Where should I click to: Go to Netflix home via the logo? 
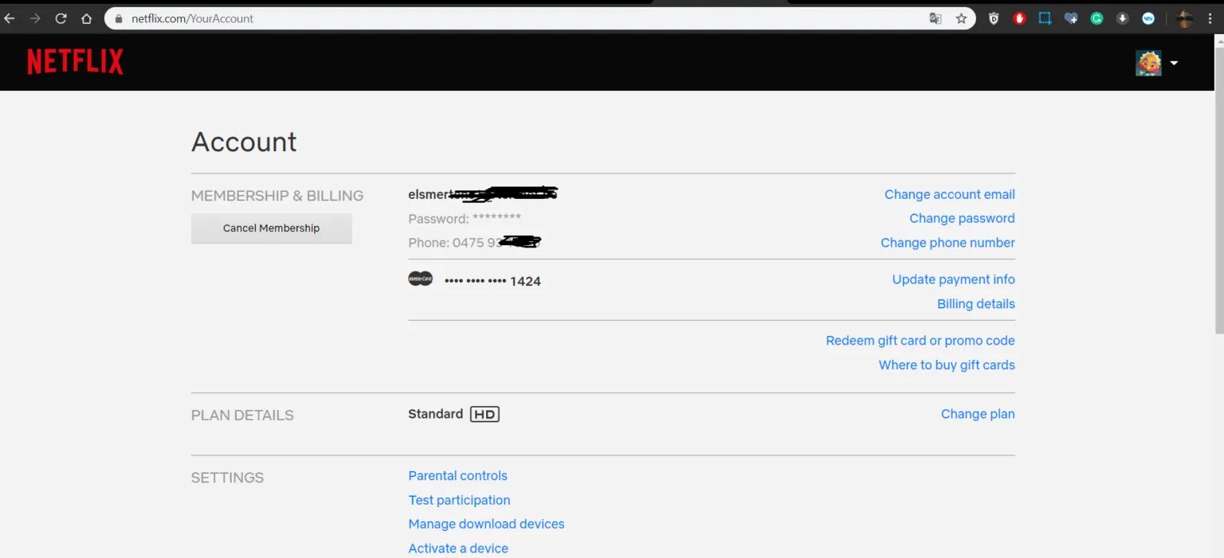tap(75, 62)
